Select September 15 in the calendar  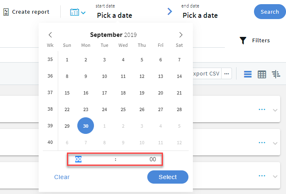click(67, 93)
